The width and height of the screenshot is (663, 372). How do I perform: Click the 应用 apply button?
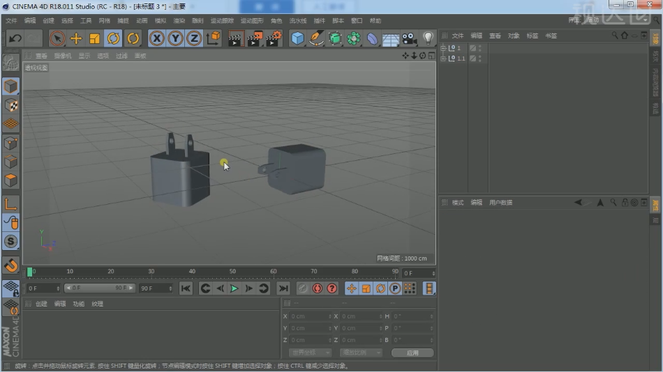pyautogui.click(x=412, y=352)
